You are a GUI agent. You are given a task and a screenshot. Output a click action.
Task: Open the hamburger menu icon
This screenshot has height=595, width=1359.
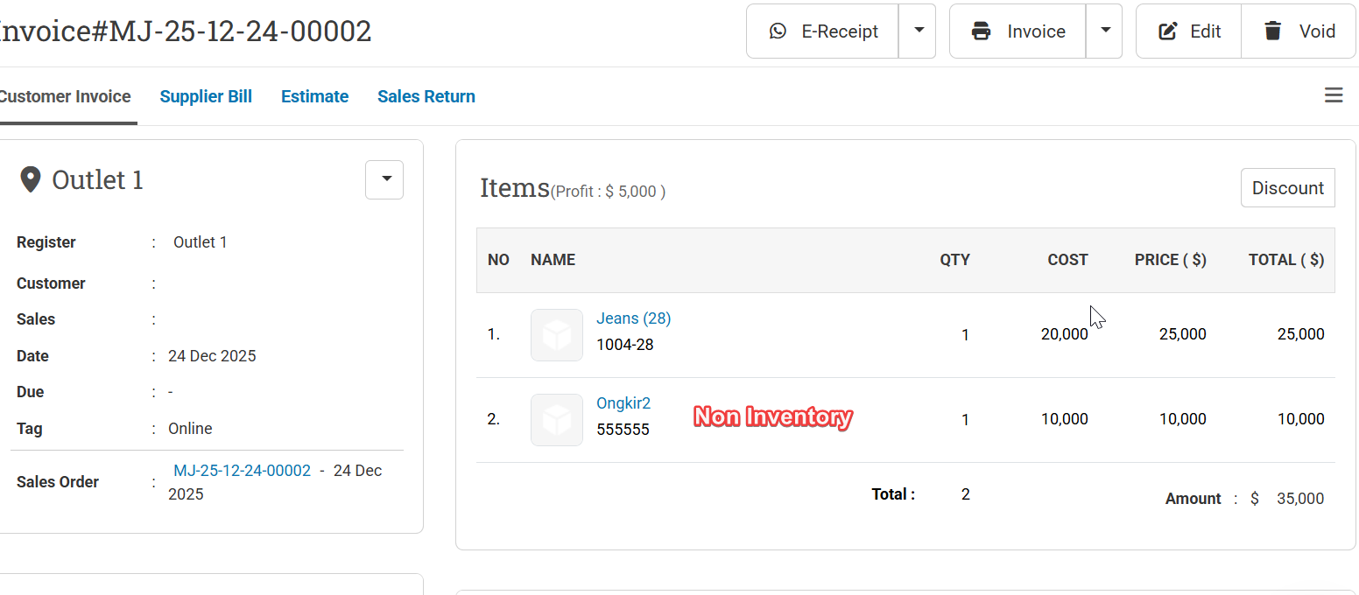click(x=1334, y=95)
